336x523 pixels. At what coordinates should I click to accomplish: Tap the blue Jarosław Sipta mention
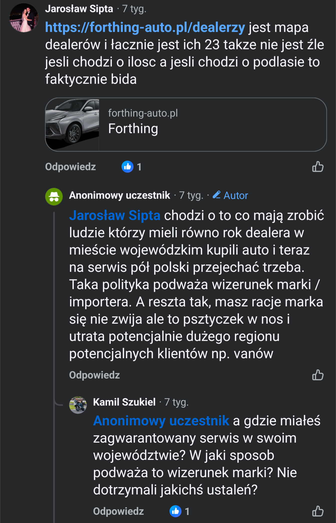point(115,215)
